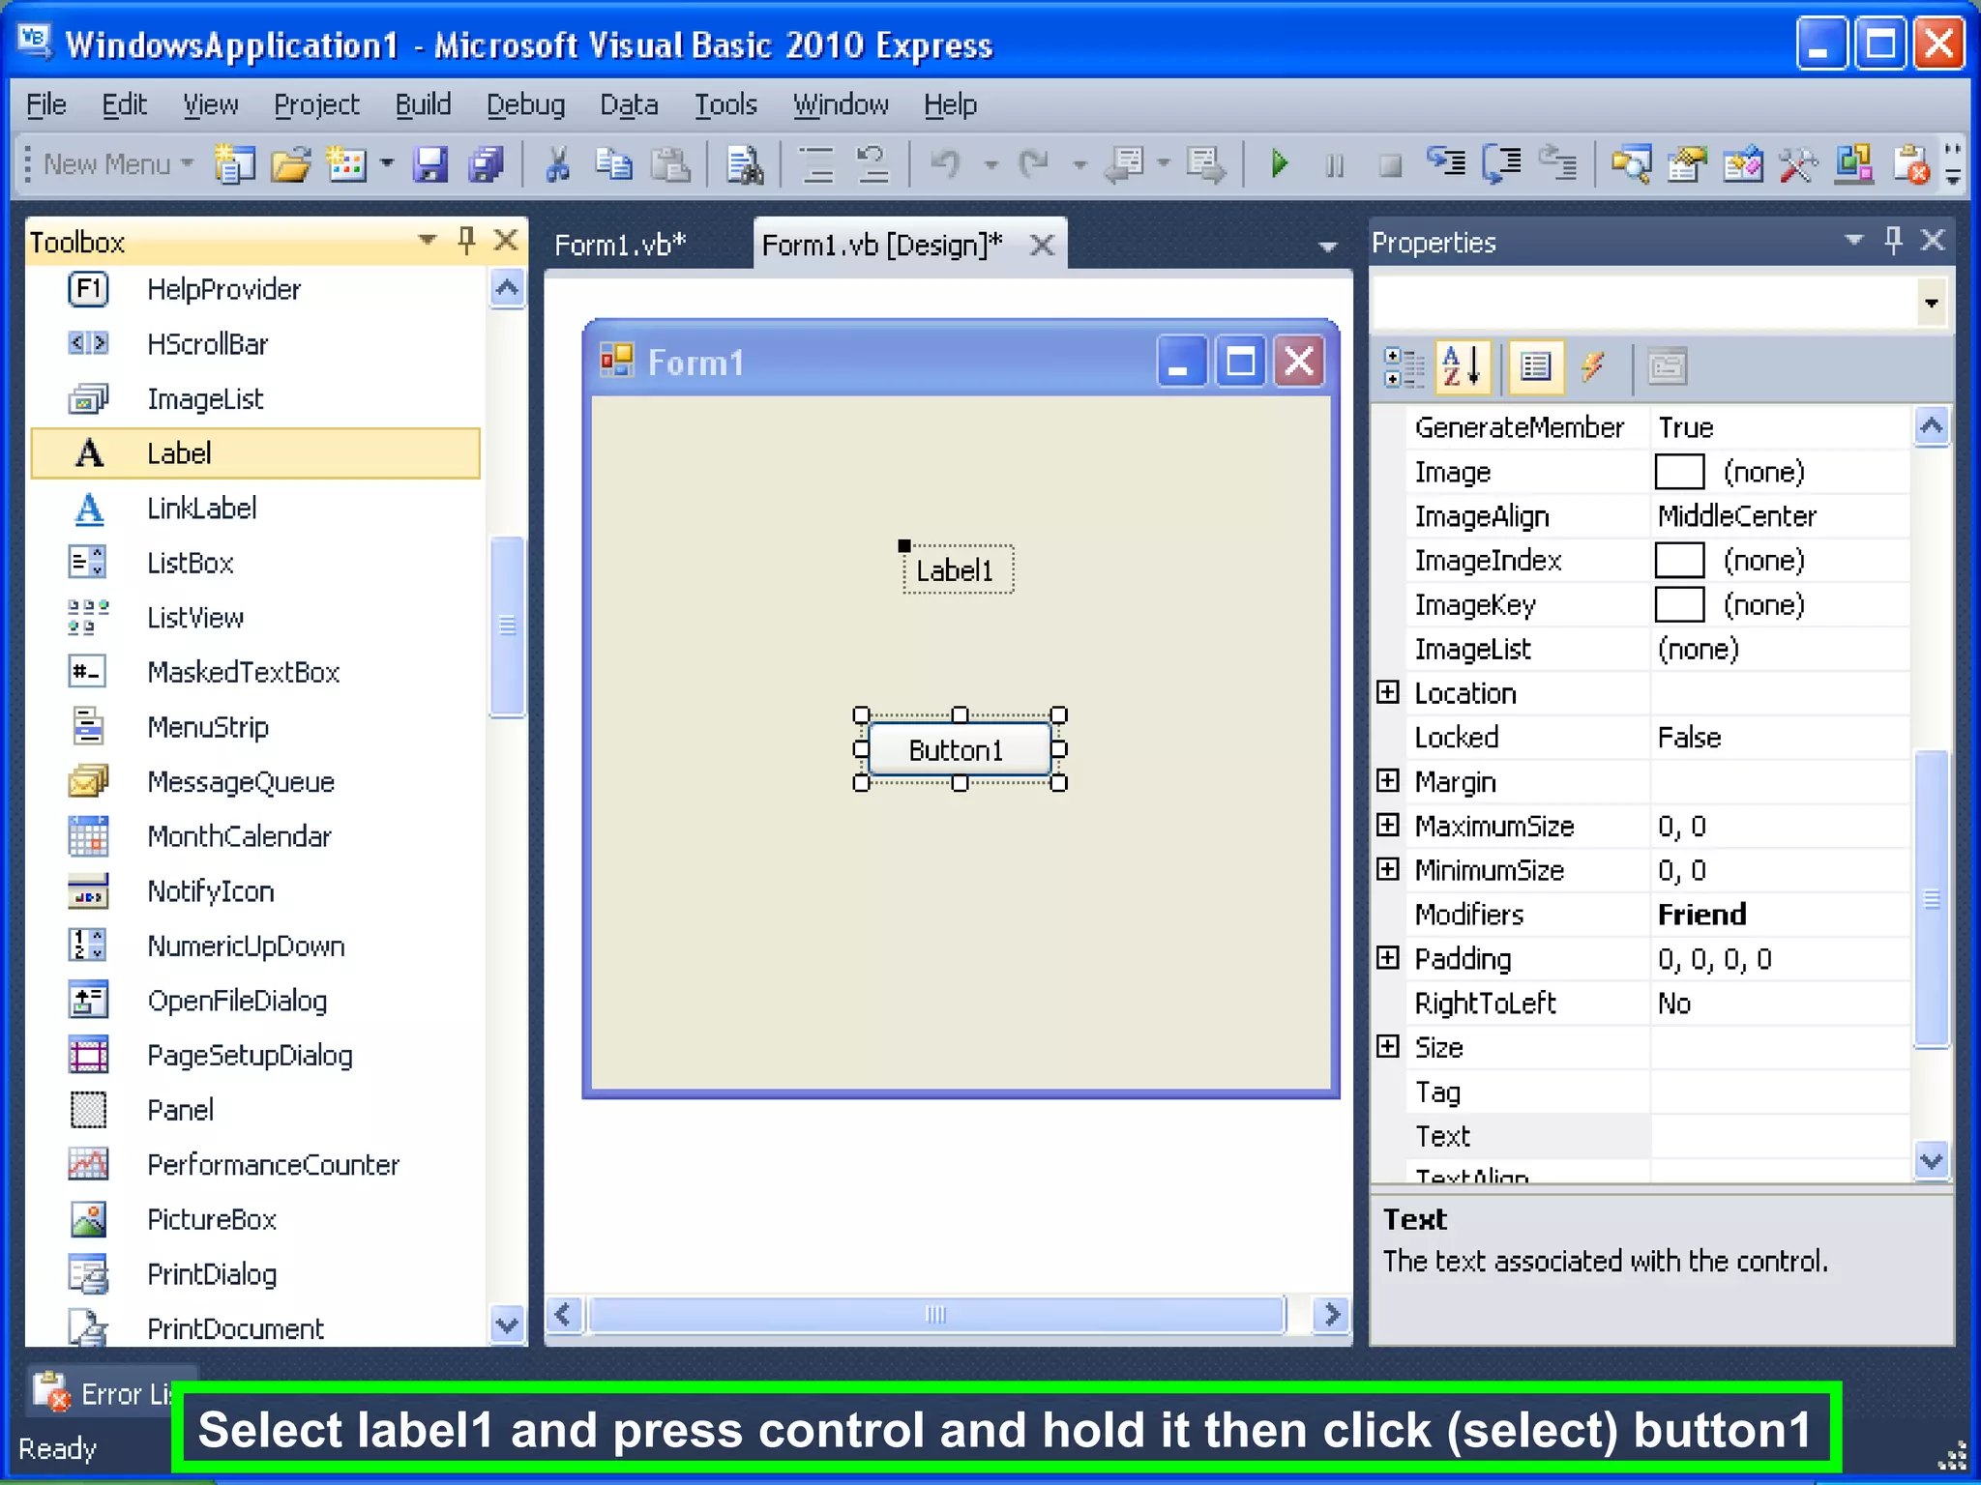1981x1485 pixels.
Task: Click the Paste clipboard icon
Action: pos(669,164)
